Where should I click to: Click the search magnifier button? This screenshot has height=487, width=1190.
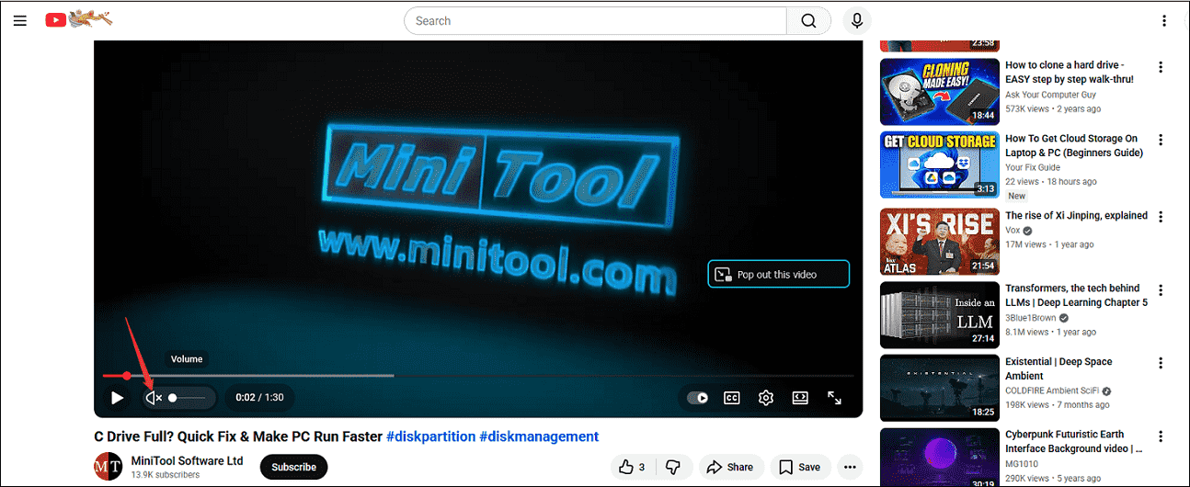808,21
